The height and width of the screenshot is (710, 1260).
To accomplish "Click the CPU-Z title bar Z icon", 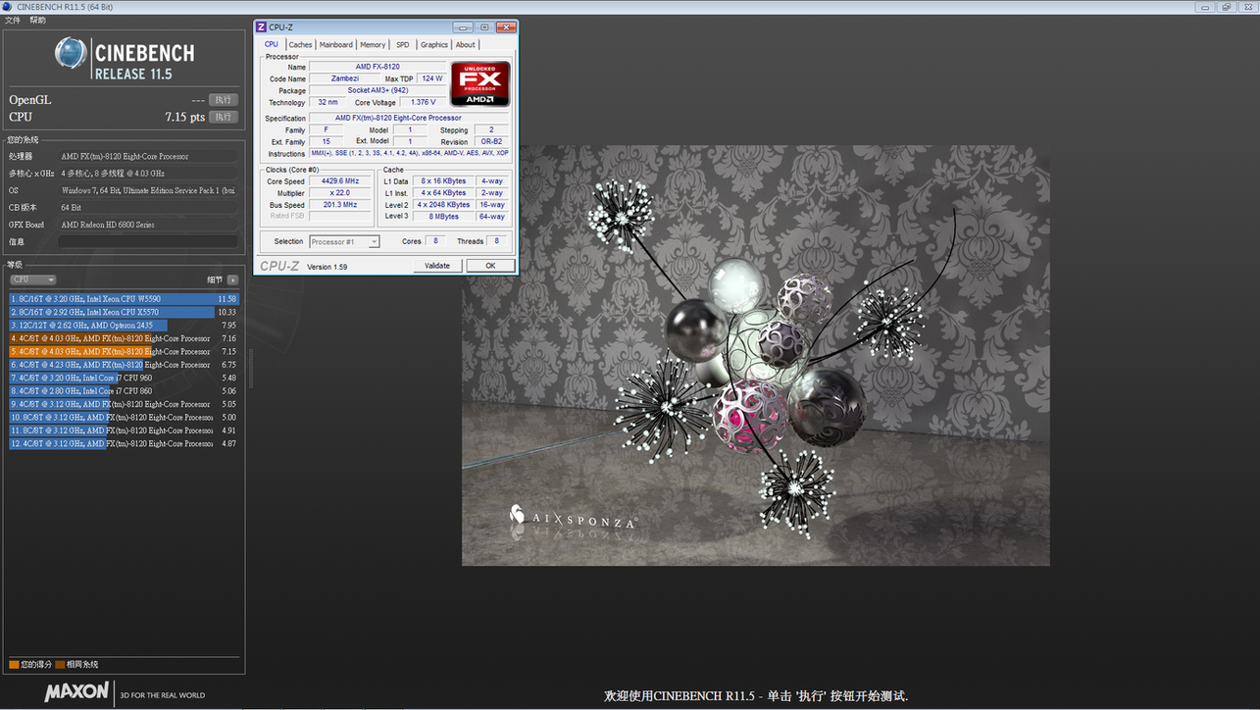I will tap(262, 27).
